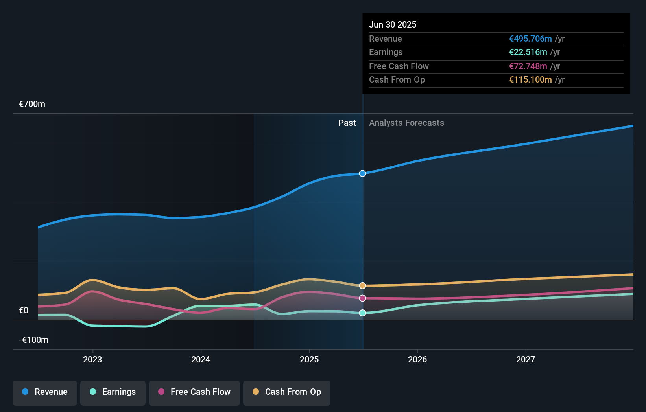Viewport: 646px width, 412px height.
Task: Click the €495.706m revenue value in tooltip
Action: [x=530, y=39]
